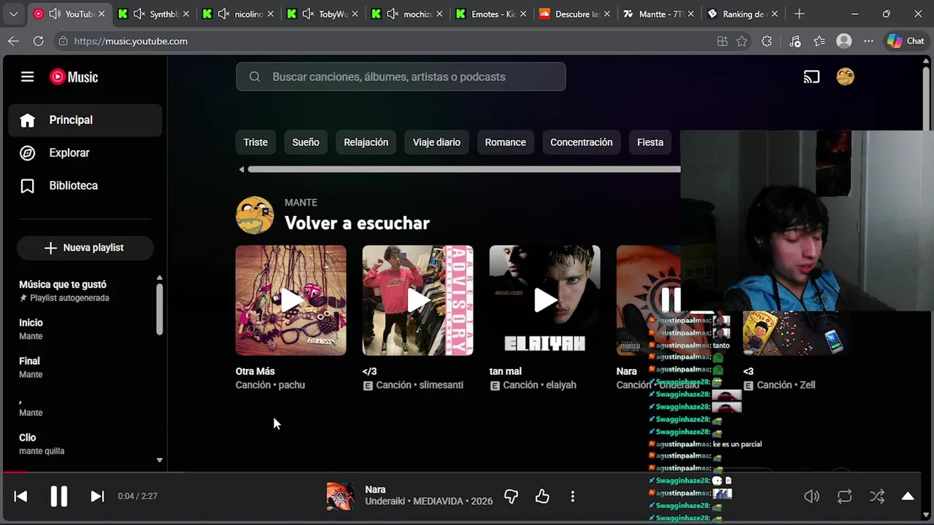Open the artist pachu link
Screen dimensions: 934x525
(x=292, y=385)
